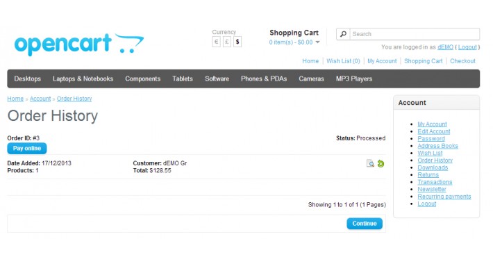Click the opencart logo

tap(79, 44)
